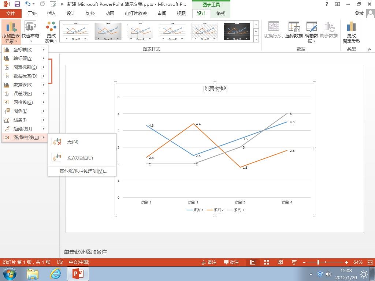Click the Help question mark icon
Image resolution: width=375 pixels, height=281 pixels.
coord(327,4)
